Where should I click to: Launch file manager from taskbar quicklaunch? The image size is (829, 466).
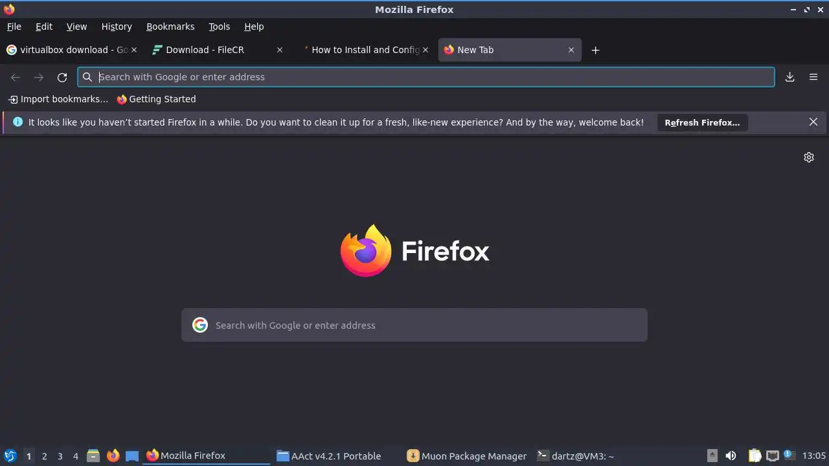click(93, 456)
